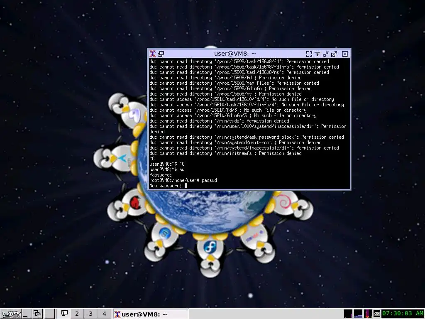This screenshot has width=425, height=319.
Task: Click the taskbar clock 07:30:03 AM
Action: click(403, 314)
